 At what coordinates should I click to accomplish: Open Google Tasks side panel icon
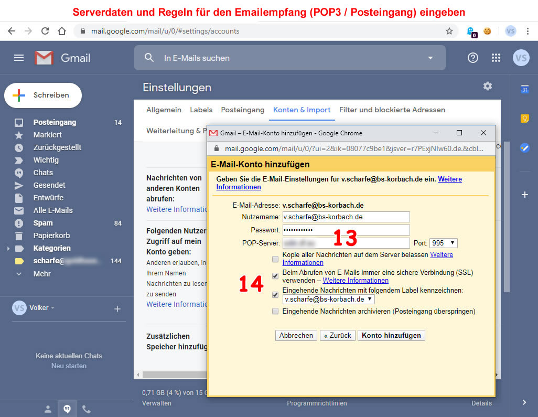tap(524, 148)
